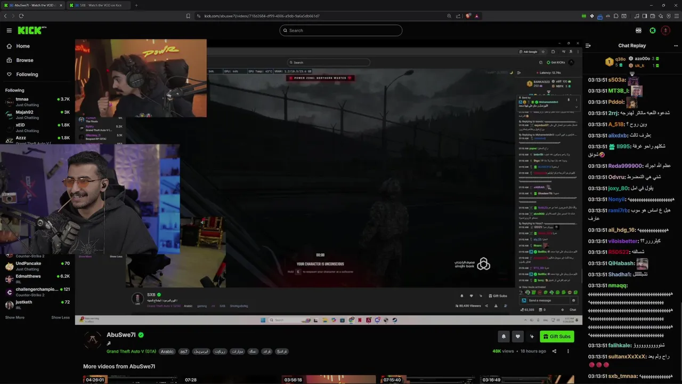
Task: Open the 03:56:18 video thumbnail
Action: [x=328, y=379]
